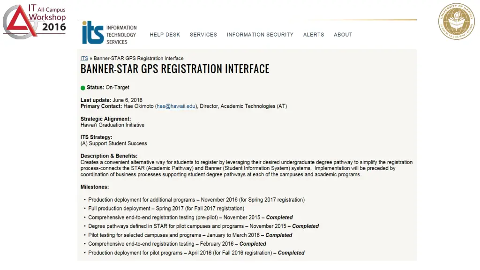The image size is (480, 270).
Task: Click the Banner-STAR GPS breadcrumb text
Action: (138, 58)
